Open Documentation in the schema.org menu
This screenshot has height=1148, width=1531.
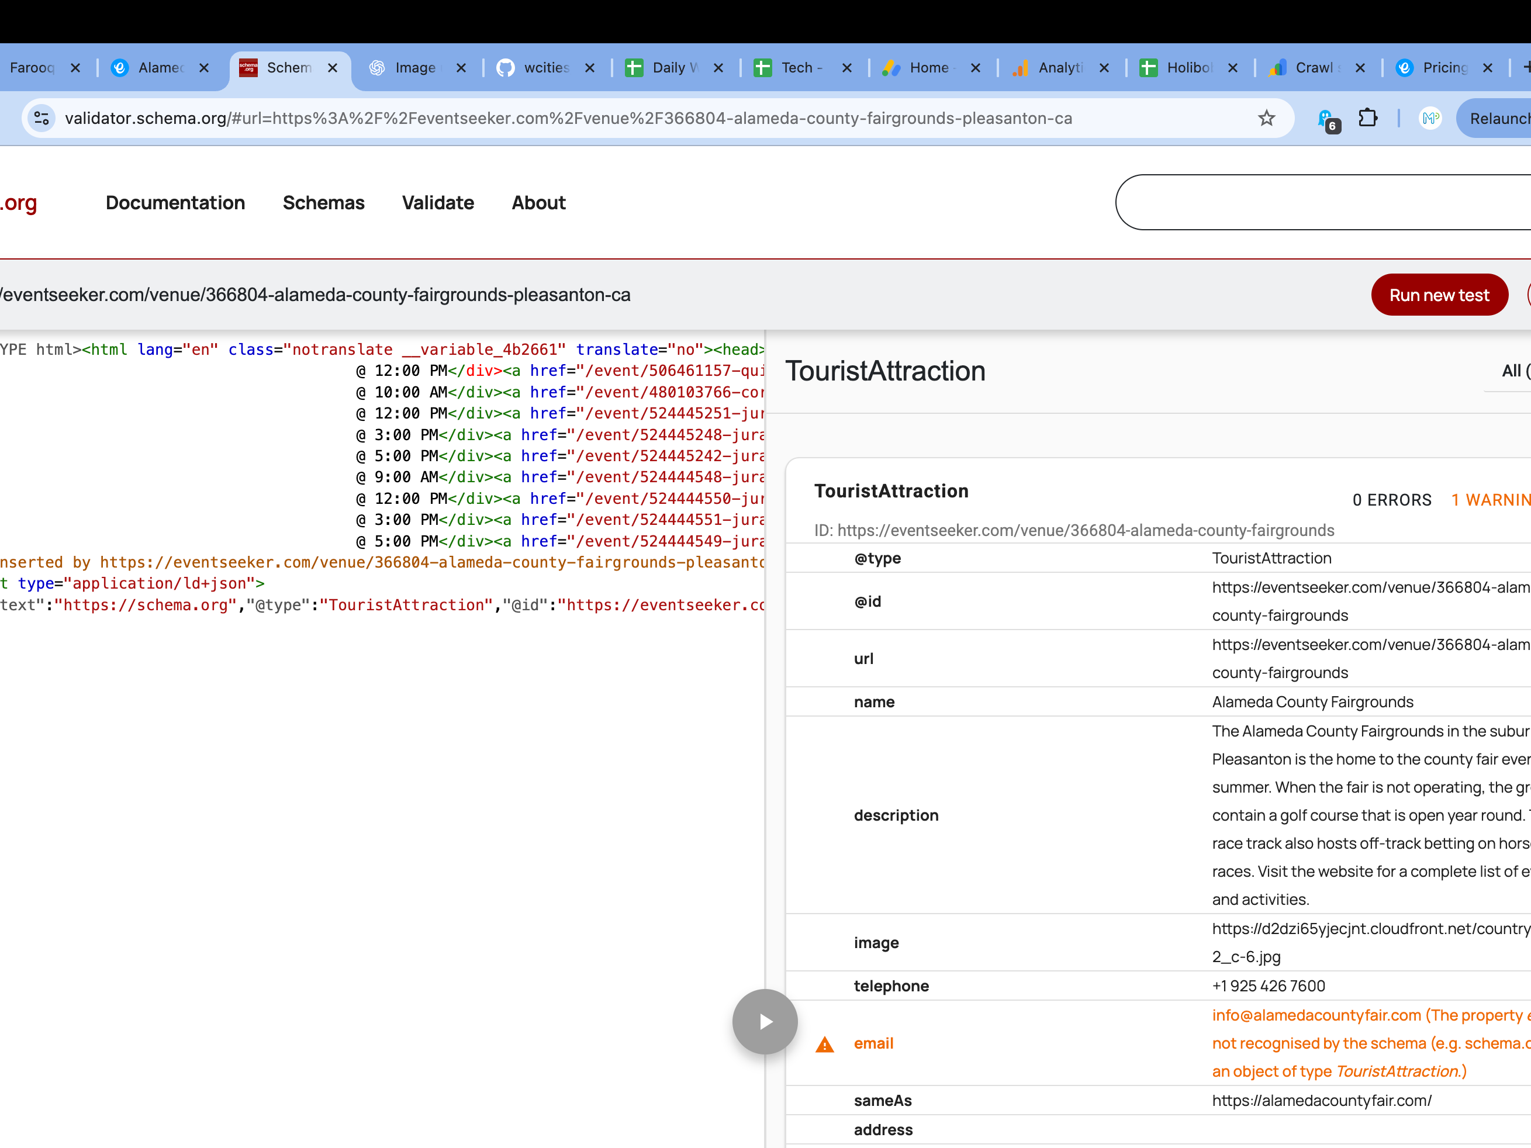[175, 203]
